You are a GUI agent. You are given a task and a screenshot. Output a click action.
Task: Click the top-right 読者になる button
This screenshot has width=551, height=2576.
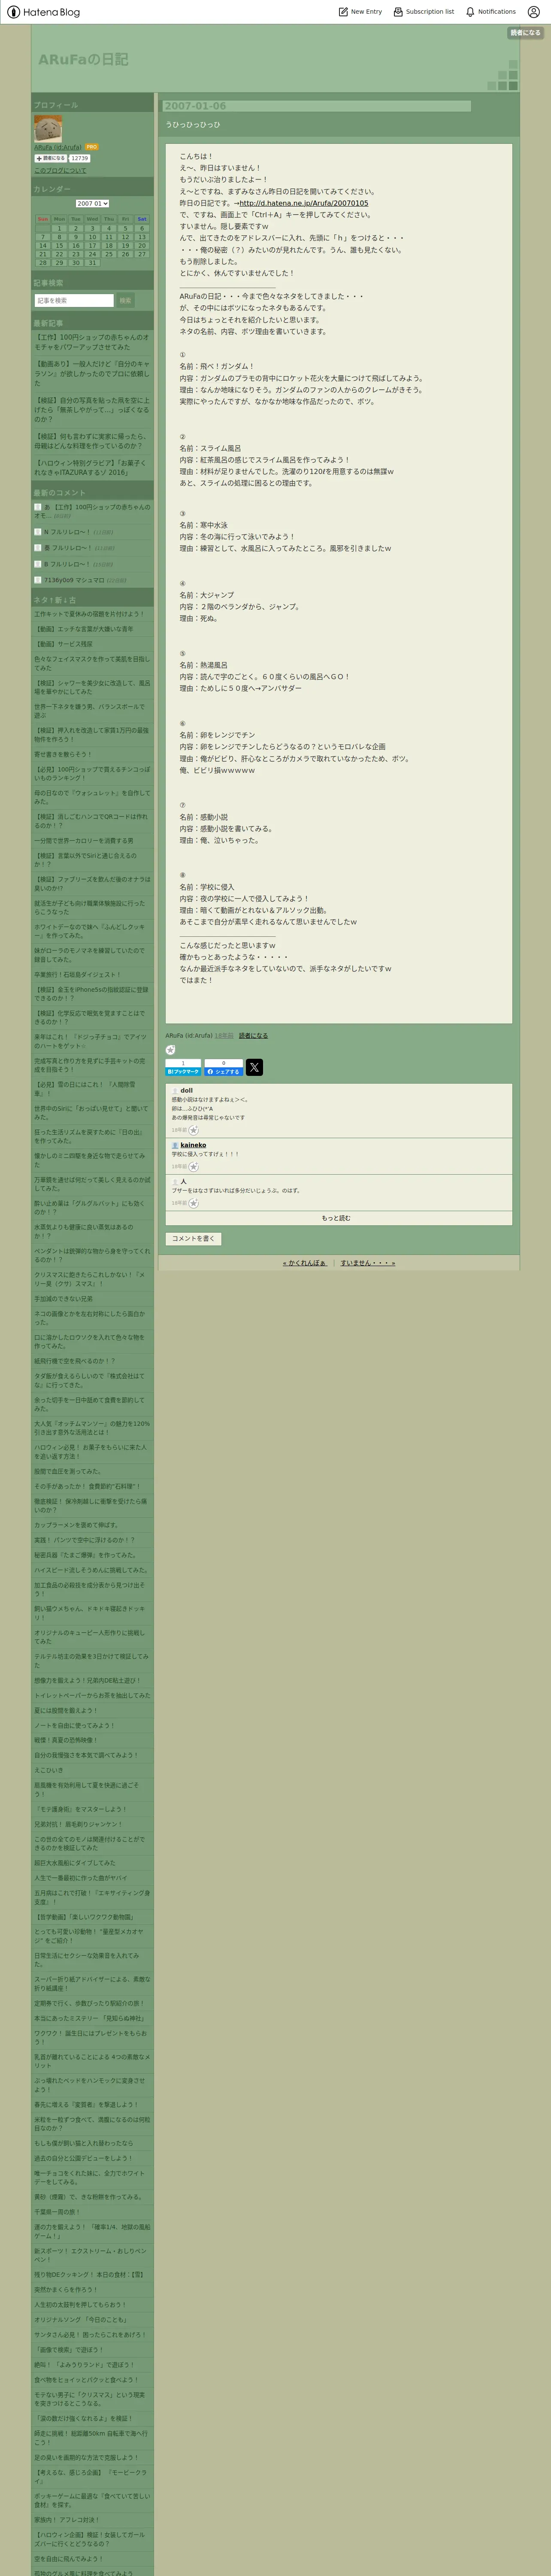(x=525, y=33)
